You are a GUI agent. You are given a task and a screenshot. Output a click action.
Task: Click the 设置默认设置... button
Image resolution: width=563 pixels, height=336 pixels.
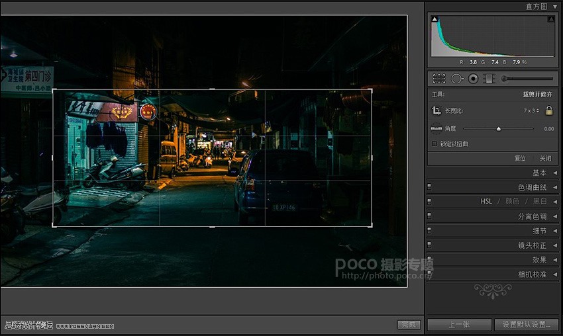(x=527, y=325)
